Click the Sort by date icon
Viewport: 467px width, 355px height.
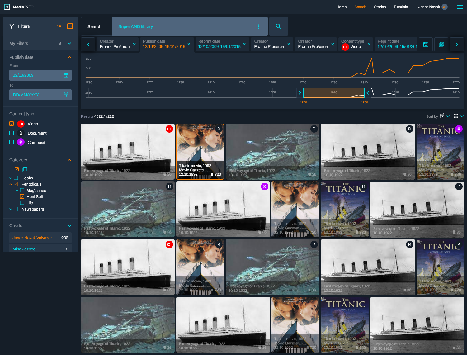(x=442, y=116)
